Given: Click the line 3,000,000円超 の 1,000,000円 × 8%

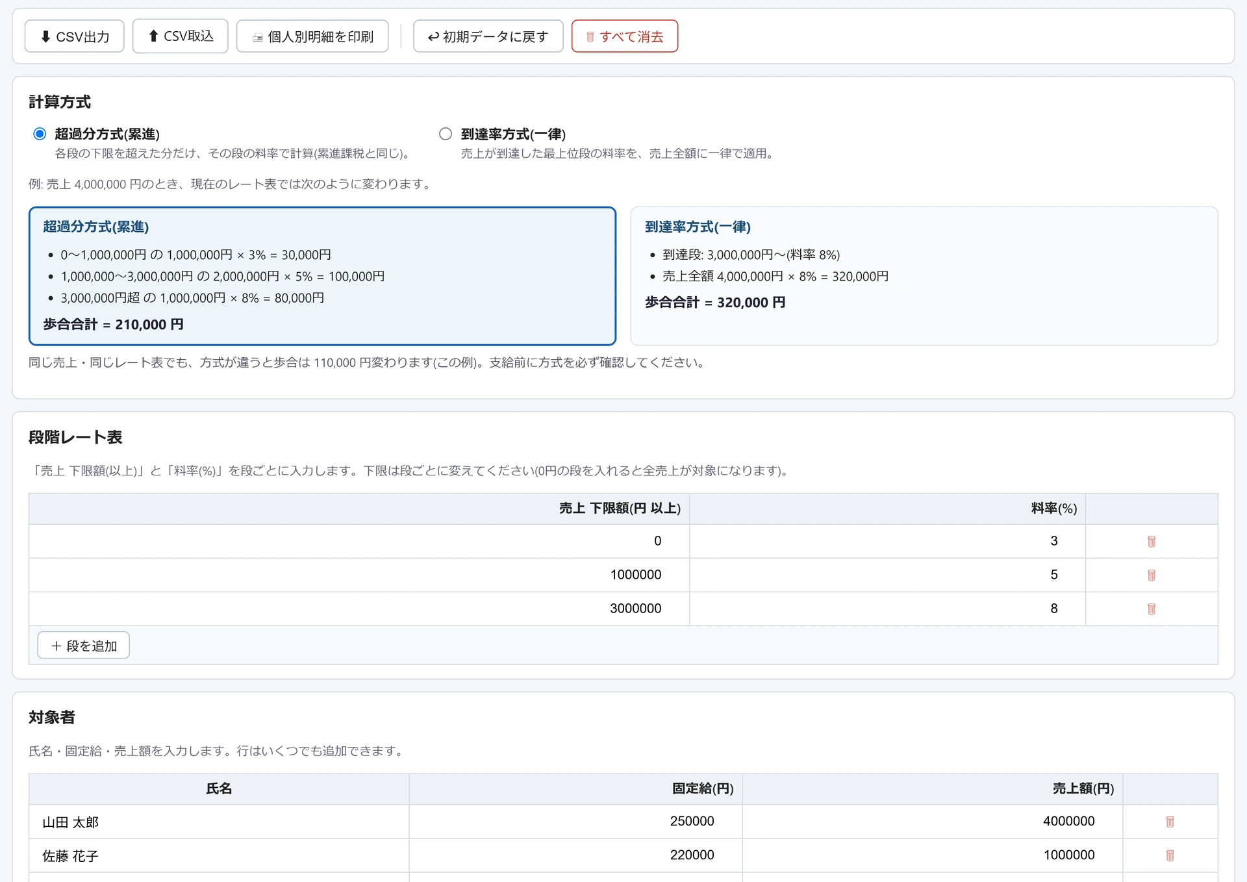Looking at the screenshot, I should coord(192,298).
